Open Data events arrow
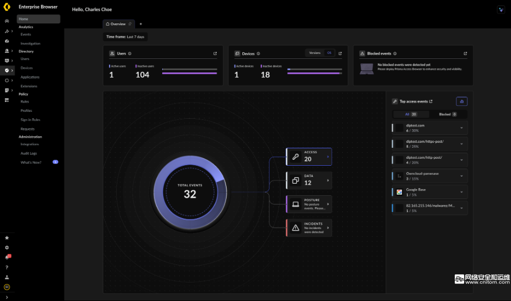Viewport: 511px width, 301px height. coord(328,180)
